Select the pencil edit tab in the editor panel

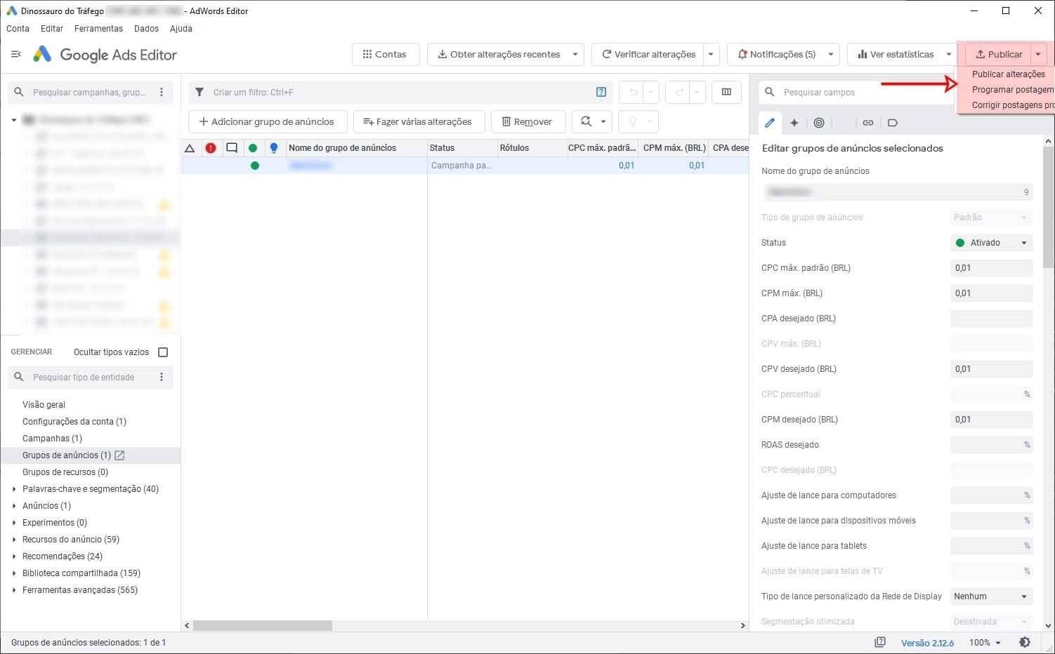coord(770,123)
